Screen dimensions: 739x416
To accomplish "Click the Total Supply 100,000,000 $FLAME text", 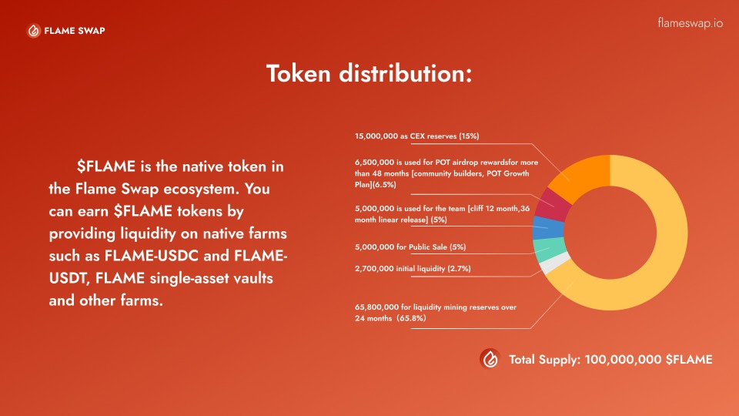I will (610, 359).
